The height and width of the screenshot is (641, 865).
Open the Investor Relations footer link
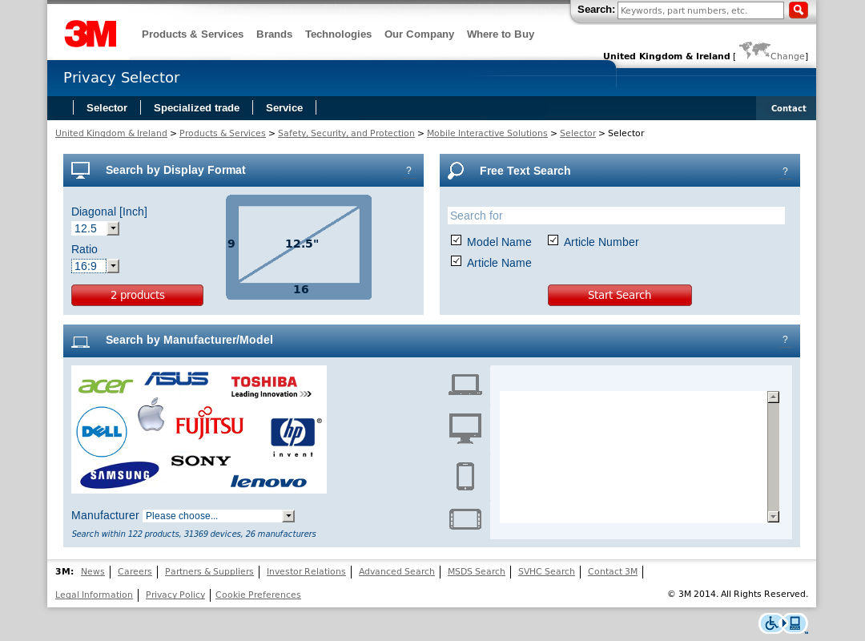pos(306,571)
